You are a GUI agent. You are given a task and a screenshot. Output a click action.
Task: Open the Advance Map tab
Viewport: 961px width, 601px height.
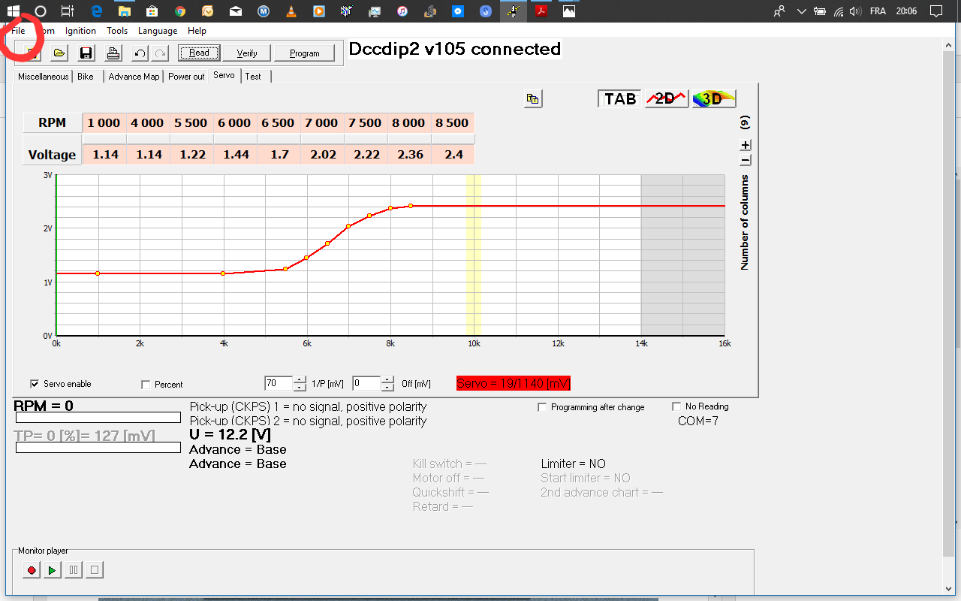134,77
